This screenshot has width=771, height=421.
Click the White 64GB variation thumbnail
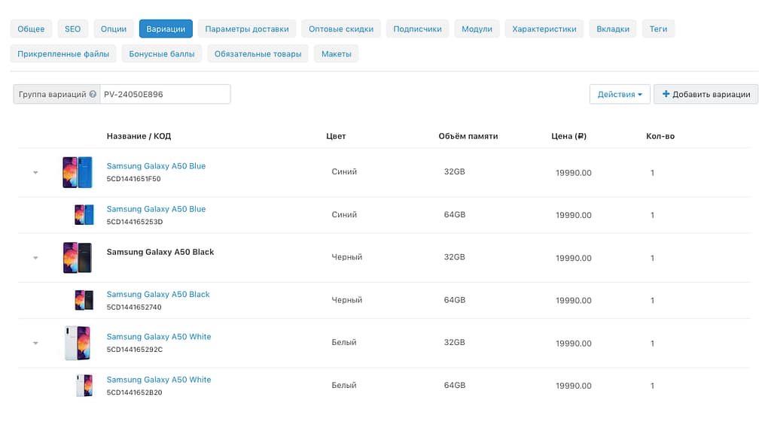click(84, 386)
